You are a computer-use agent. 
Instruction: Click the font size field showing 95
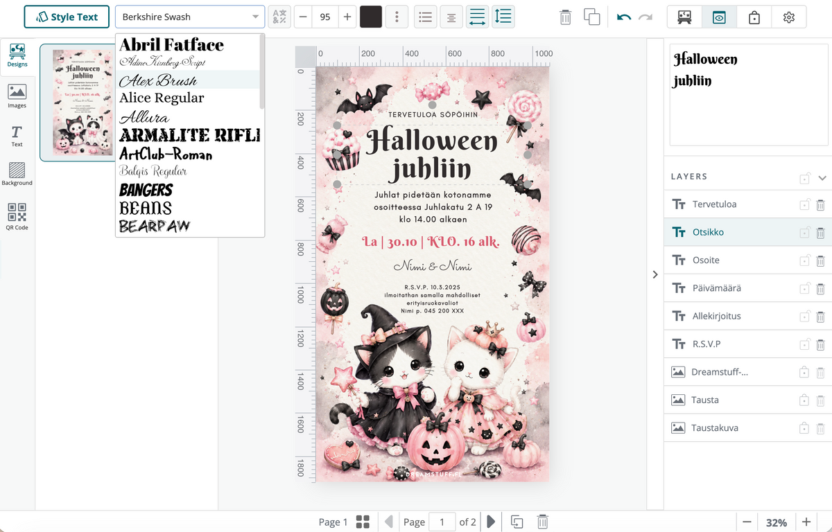pyautogui.click(x=325, y=17)
